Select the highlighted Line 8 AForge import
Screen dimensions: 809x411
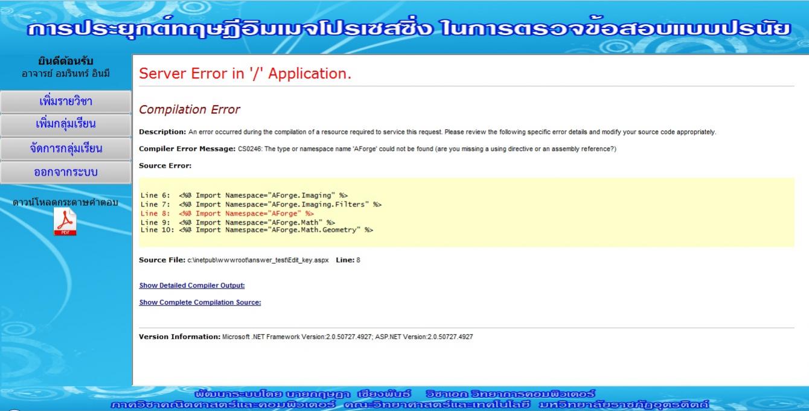(x=227, y=213)
